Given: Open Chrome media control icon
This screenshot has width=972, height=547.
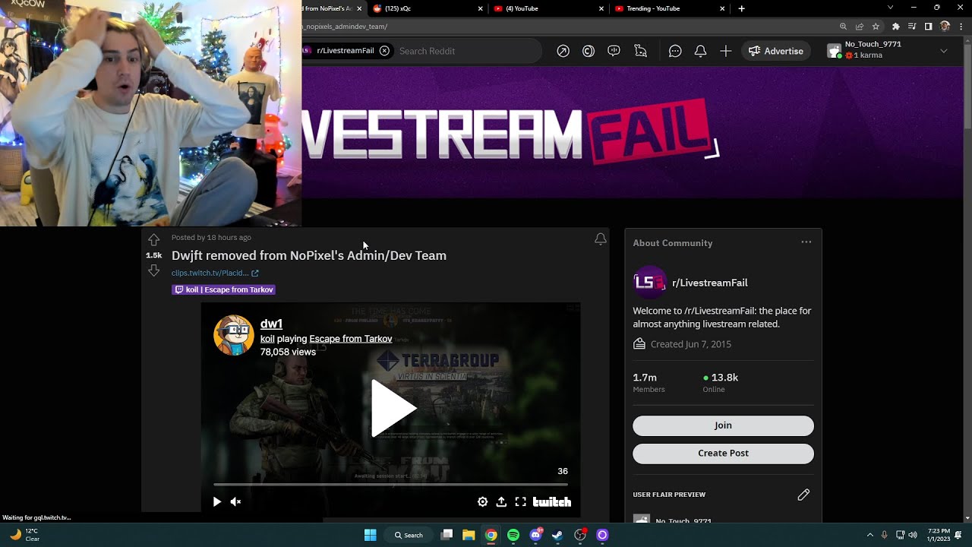Looking at the screenshot, I should pyautogui.click(x=912, y=27).
